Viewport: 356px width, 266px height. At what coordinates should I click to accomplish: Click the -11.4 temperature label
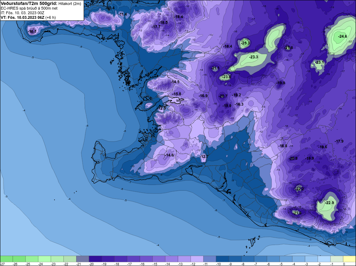coord(122,15)
